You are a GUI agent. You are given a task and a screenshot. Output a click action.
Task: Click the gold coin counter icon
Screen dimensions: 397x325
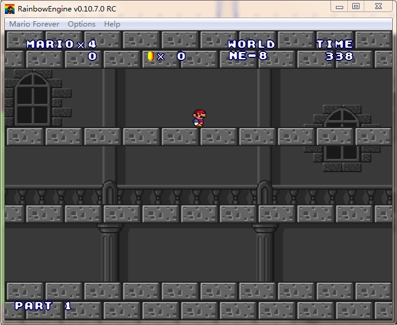click(x=151, y=56)
